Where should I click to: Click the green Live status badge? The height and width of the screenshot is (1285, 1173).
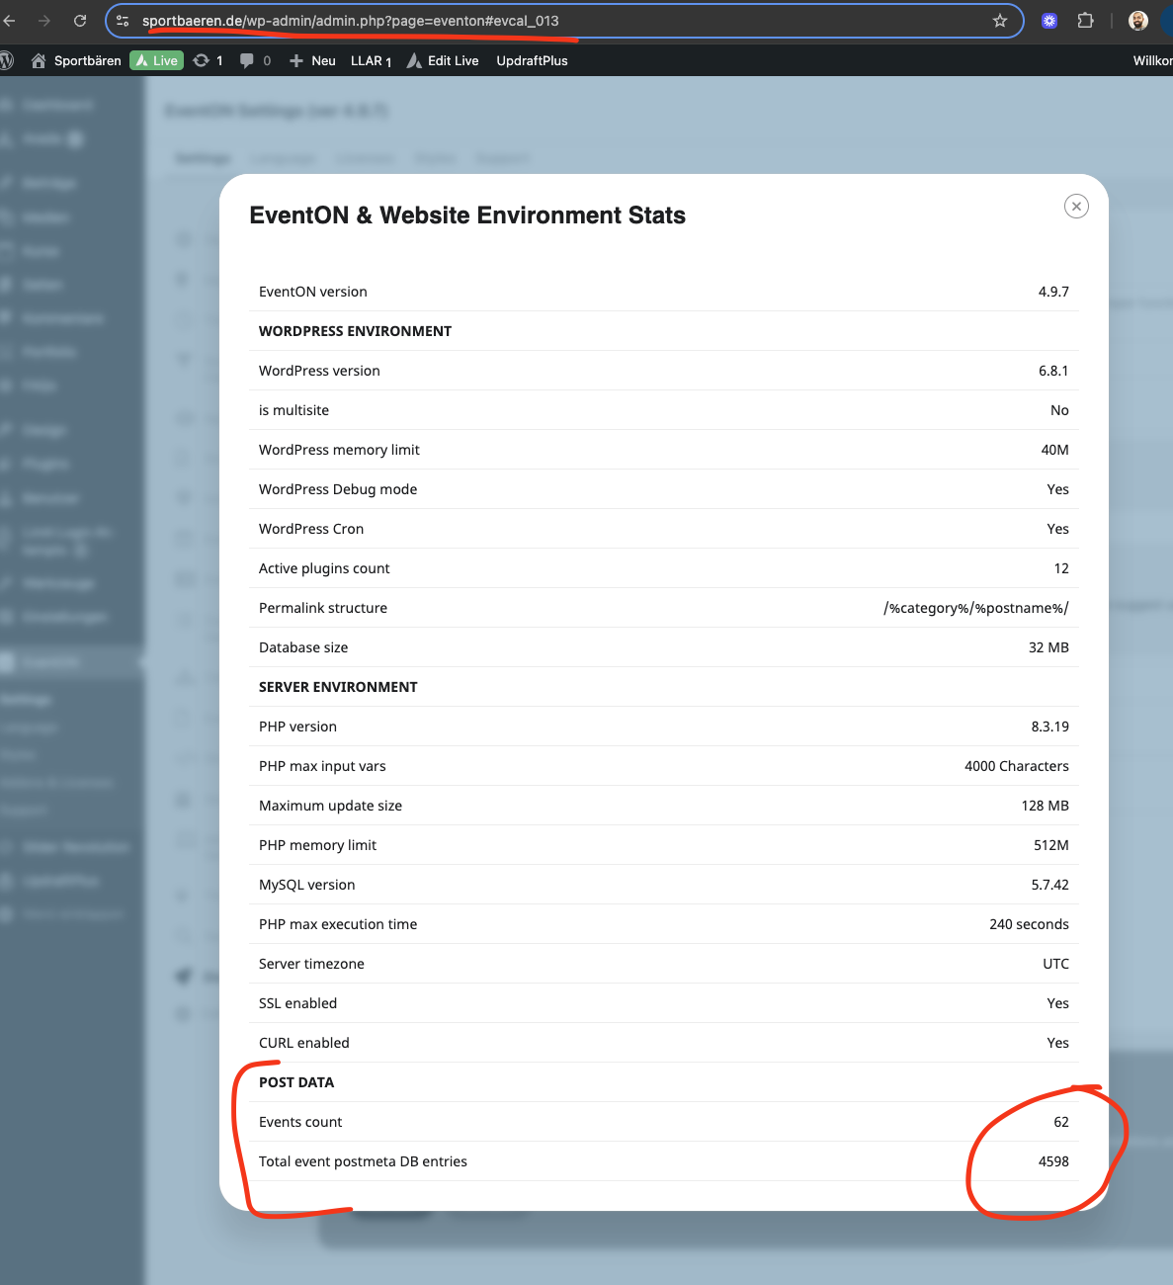coord(156,60)
